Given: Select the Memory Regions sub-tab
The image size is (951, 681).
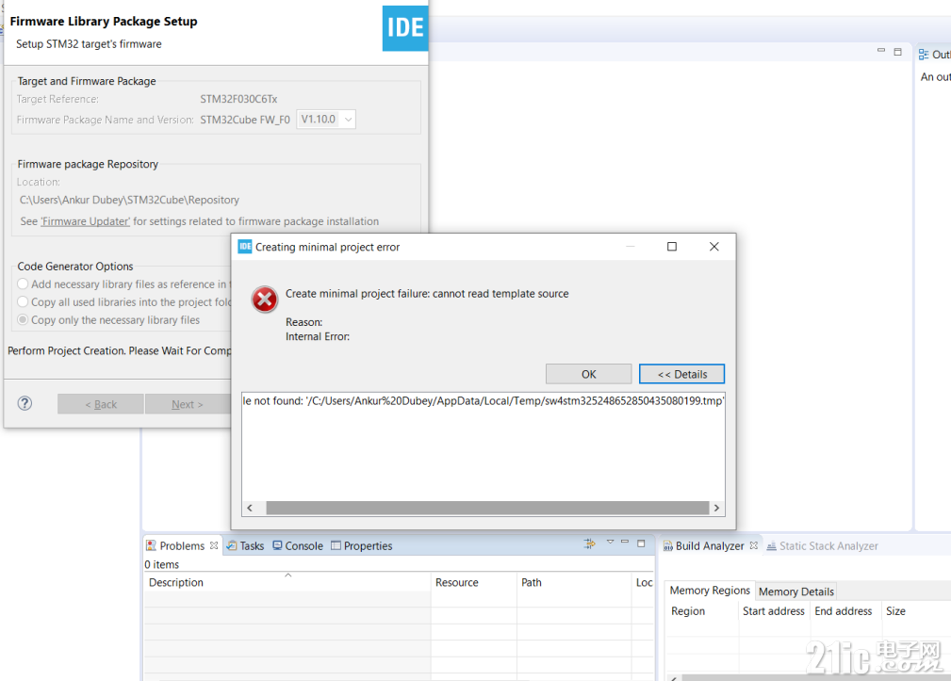Looking at the screenshot, I should [710, 591].
